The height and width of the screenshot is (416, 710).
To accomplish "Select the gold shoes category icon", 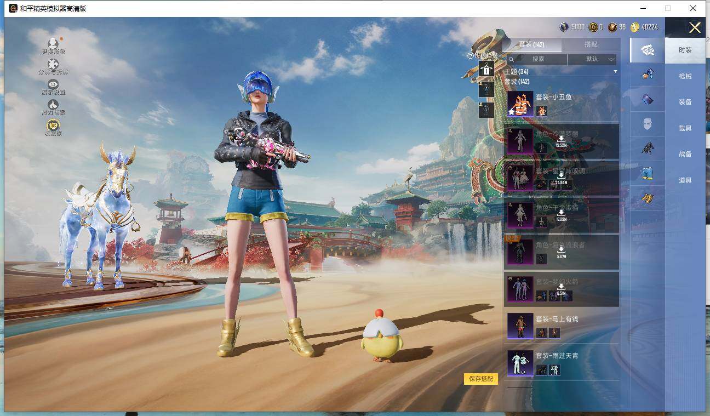I will click(648, 198).
